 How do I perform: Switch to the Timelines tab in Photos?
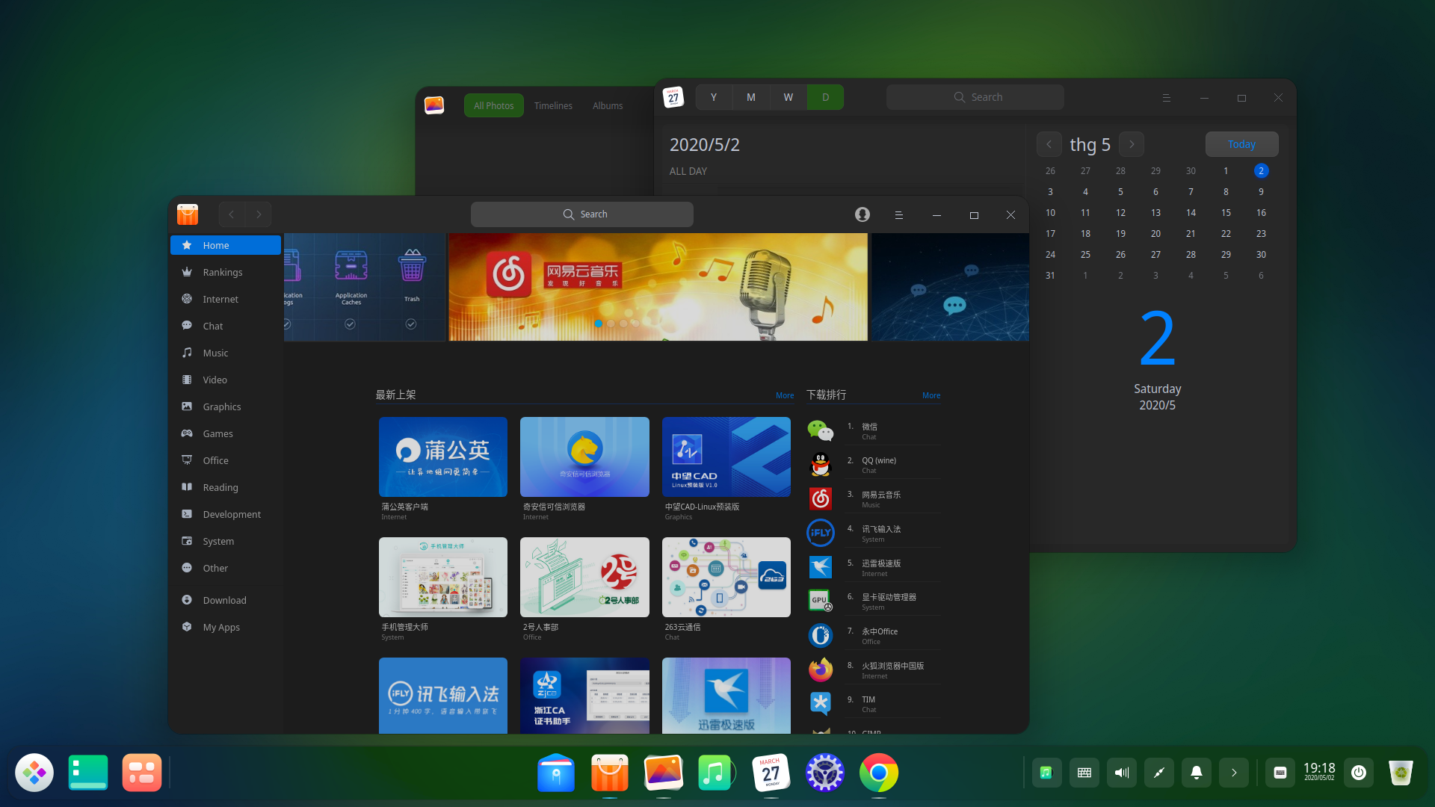click(553, 105)
